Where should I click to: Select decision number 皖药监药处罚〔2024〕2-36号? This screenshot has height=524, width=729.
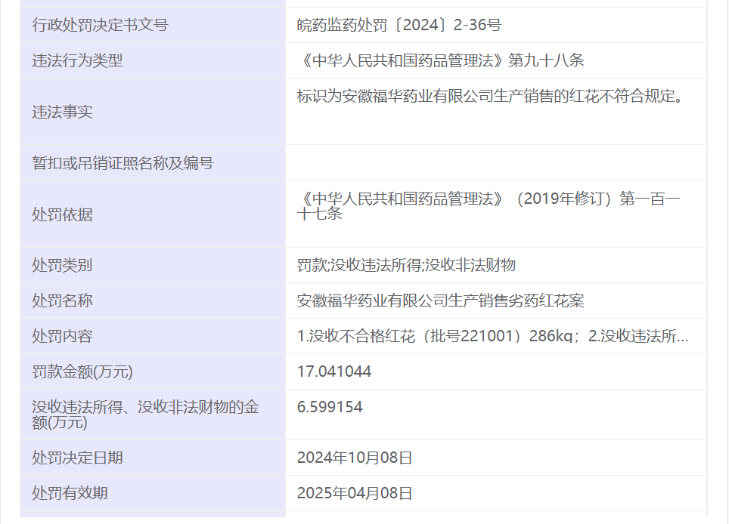[399, 25]
